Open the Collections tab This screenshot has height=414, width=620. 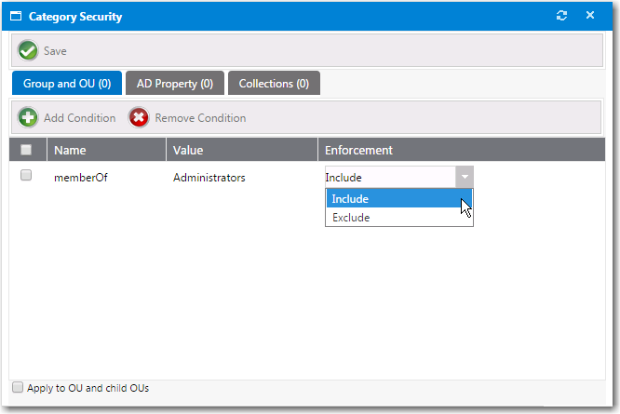coord(274,84)
